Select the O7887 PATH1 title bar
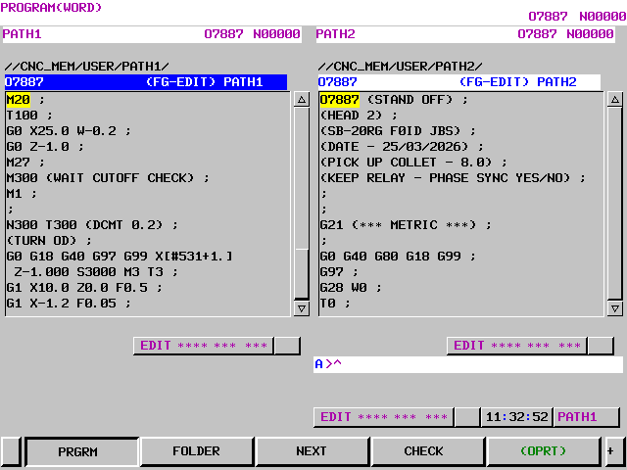627x470 pixels. (x=145, y=82)
